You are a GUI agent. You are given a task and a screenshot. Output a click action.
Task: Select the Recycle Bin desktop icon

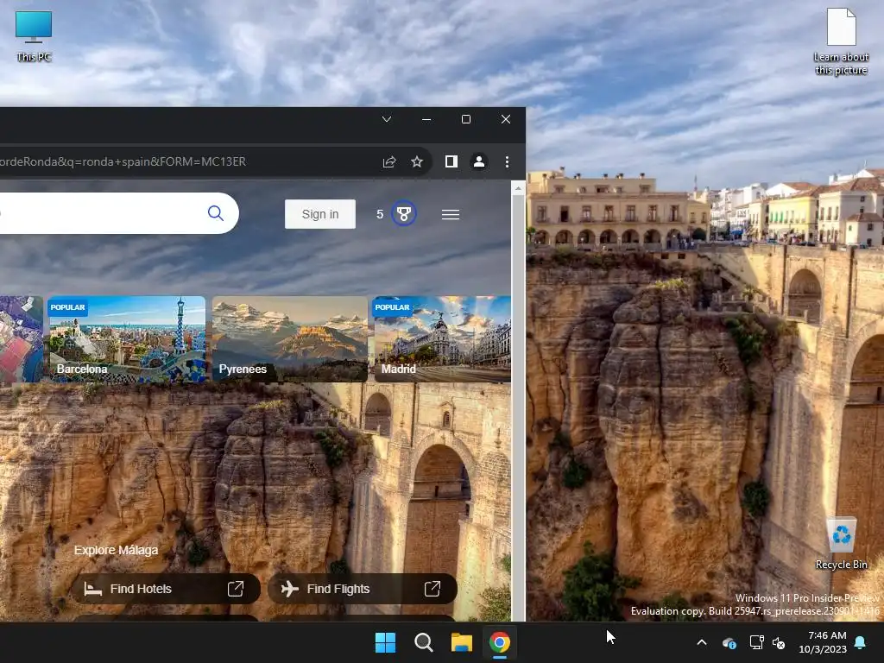841,544
